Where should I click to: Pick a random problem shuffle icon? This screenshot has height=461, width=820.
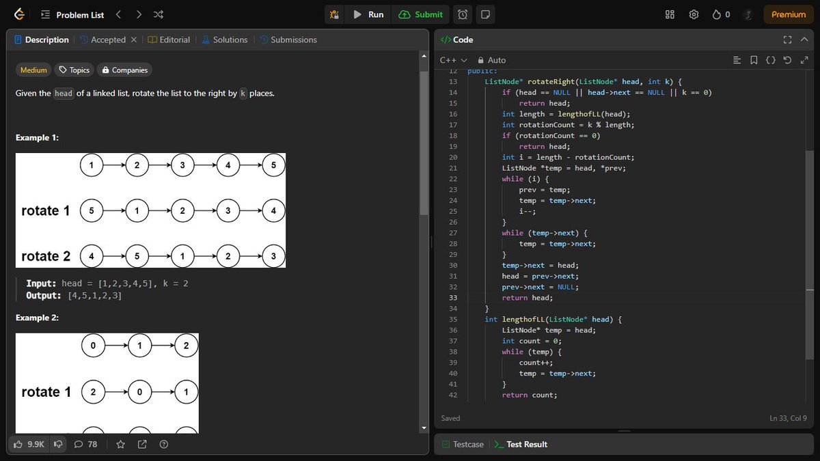click(159, 14)
